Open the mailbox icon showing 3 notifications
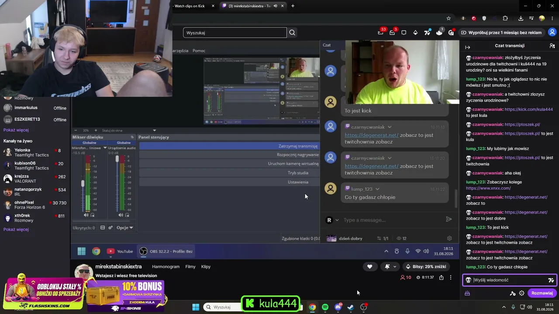559x314 pixels. [x=392, y=32]
